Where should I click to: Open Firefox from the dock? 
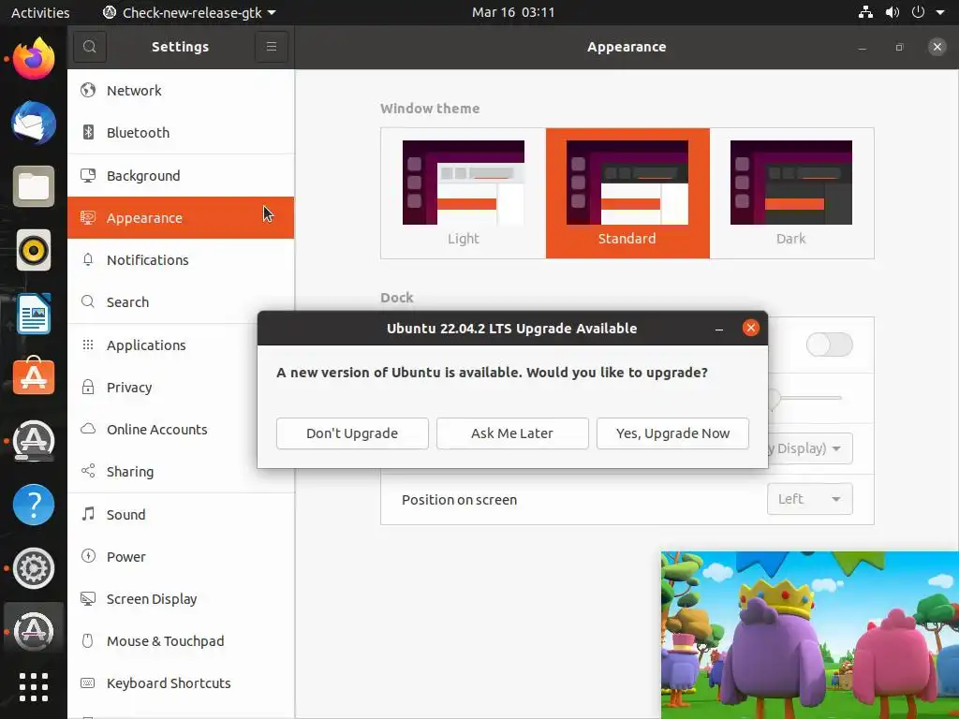tap(34, 59)
